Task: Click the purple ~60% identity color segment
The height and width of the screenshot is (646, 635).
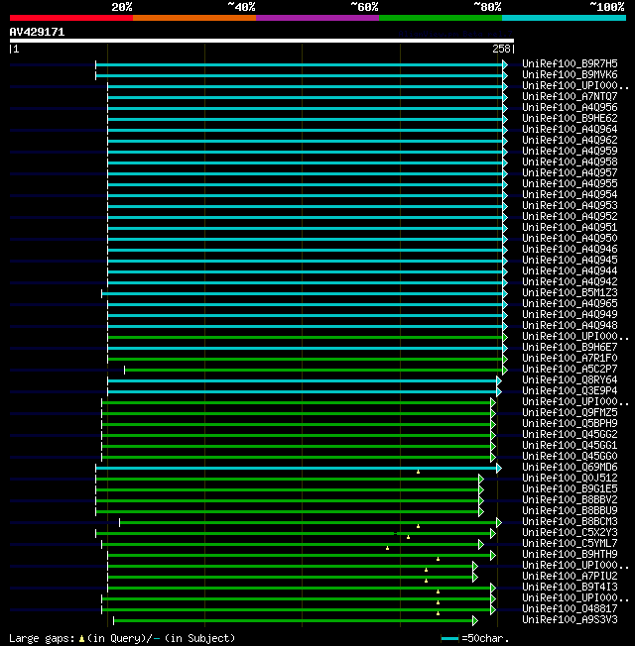Action: [317, 18]
